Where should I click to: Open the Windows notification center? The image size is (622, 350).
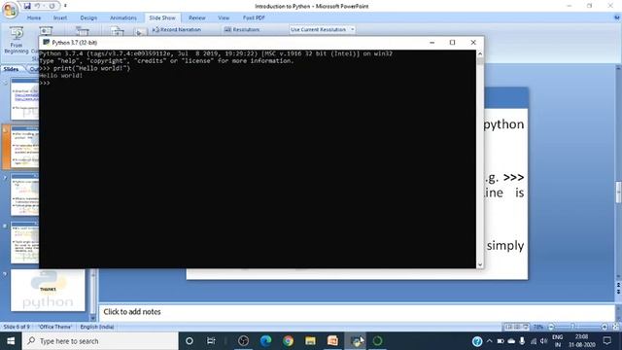[606, 341]
